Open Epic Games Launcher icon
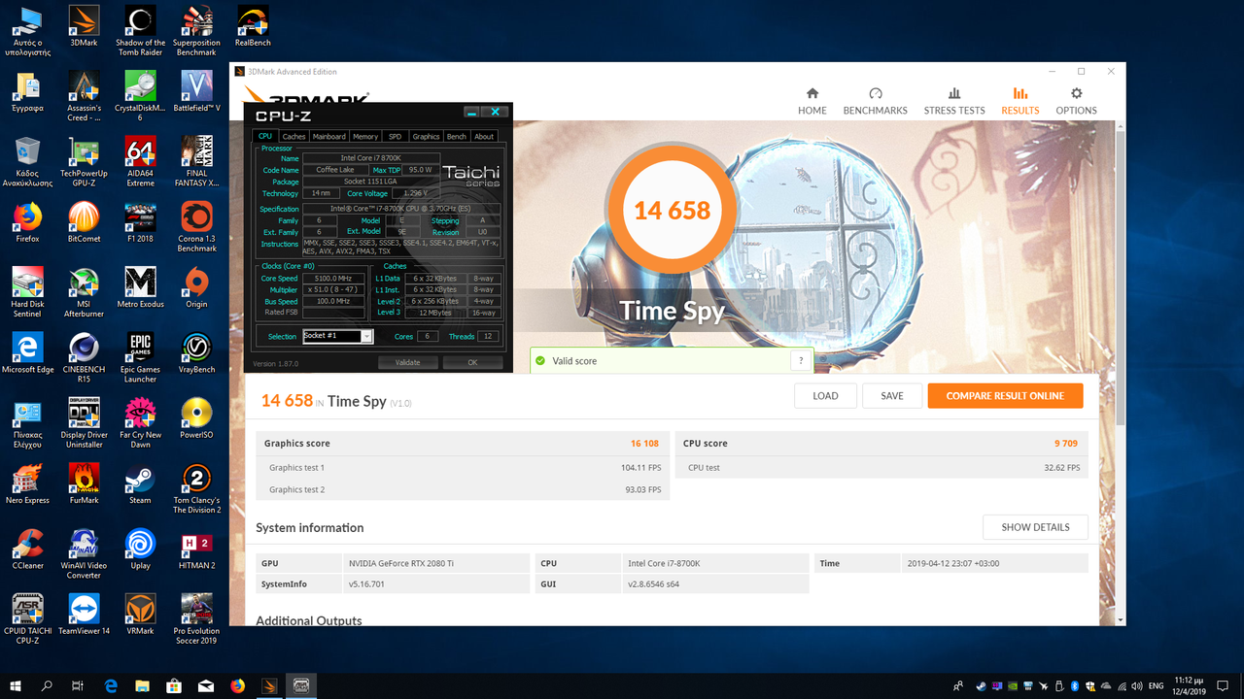Screen dimensions: 1244x699 140,356
